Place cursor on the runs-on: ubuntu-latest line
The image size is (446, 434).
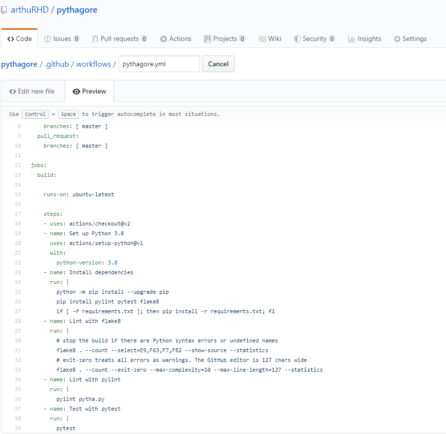79,194
